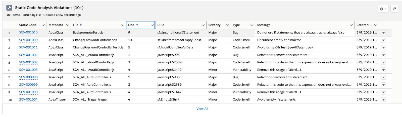
Task: Show row actions for SCV-001004
Action: [x=383, y=100]
